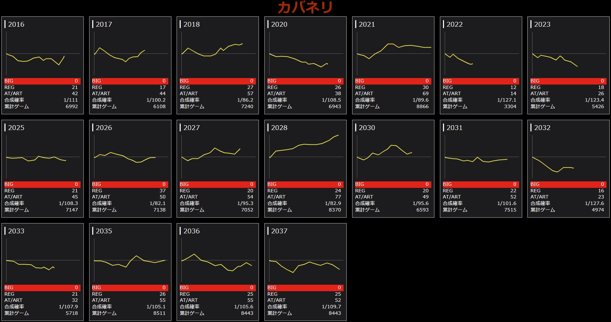Image resolution: width=611 pixels, height=322 pixels.
Task: Open machine 2030 slump graph
Action: [x=394, y=157]
